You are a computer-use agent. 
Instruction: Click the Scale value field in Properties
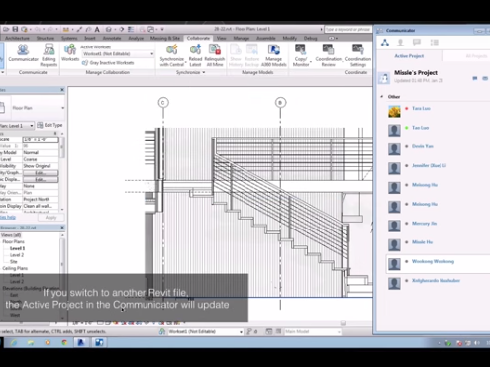[41, 139]
